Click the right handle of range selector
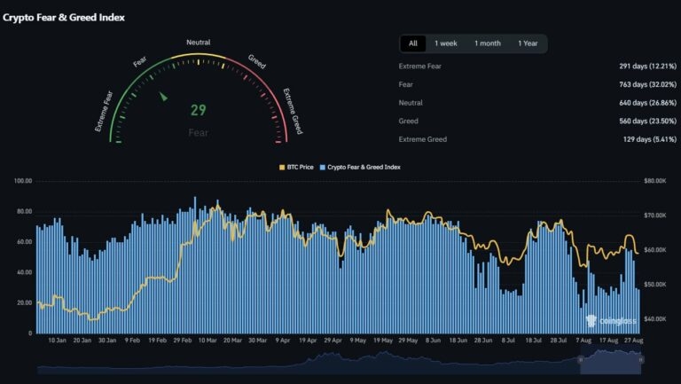681x384 pixels. click(x=640, y=359)
